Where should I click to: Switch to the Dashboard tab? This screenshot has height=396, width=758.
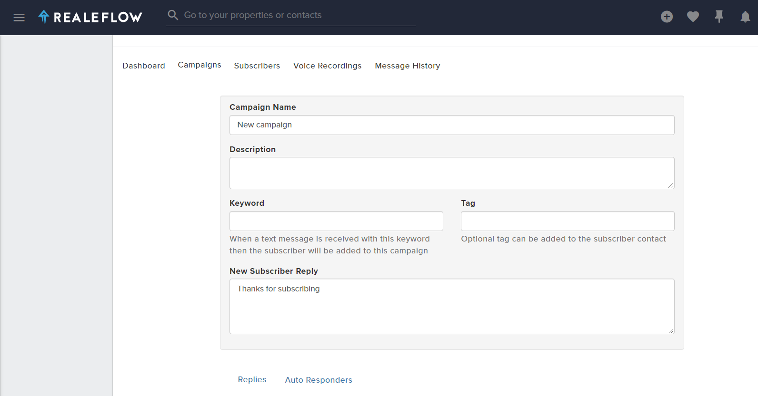[144, 66]
